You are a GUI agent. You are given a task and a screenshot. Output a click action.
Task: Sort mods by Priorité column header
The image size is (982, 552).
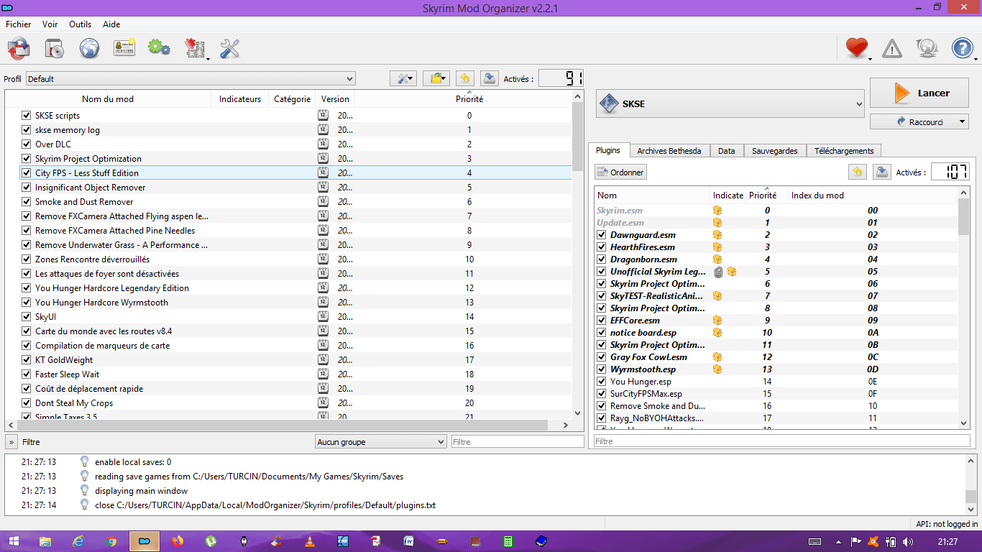[469, 99]
